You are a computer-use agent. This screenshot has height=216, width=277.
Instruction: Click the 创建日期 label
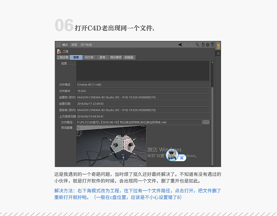coord(65,104)
